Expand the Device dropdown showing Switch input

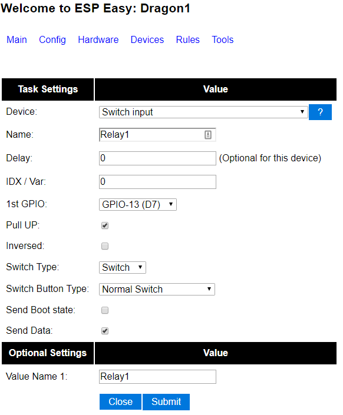pyautogui.click(x=203, y=112)
